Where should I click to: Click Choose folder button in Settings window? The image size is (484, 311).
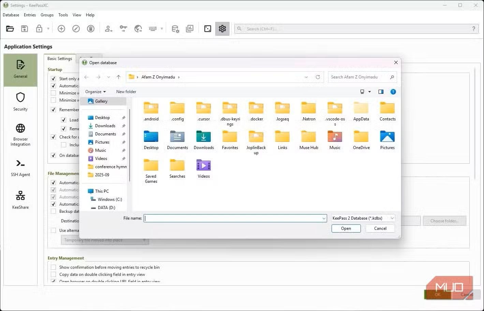click(444, 221)
